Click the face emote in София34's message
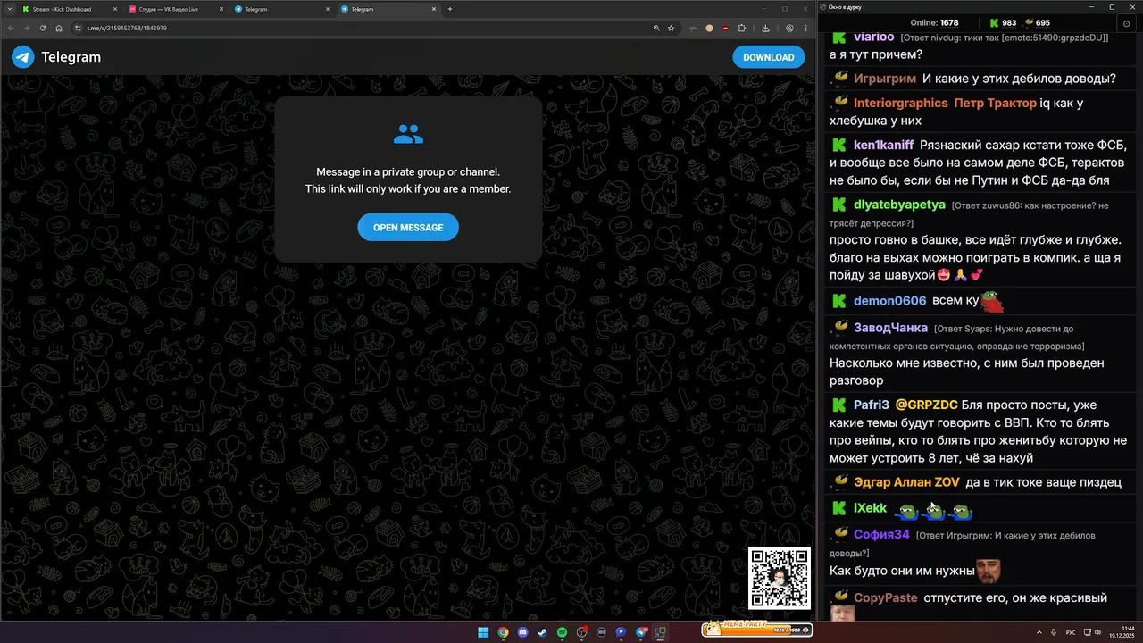 click(987, 571)
